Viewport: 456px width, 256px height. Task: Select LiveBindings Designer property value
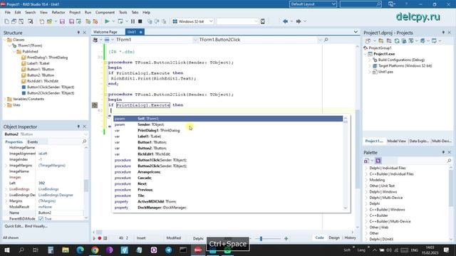(56, 195)
